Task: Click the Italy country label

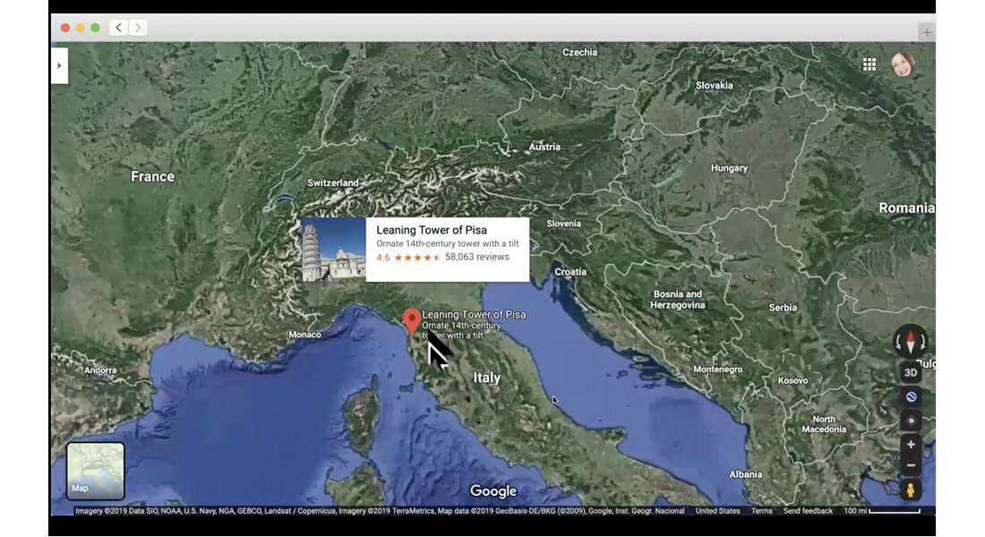Action: 487,378
